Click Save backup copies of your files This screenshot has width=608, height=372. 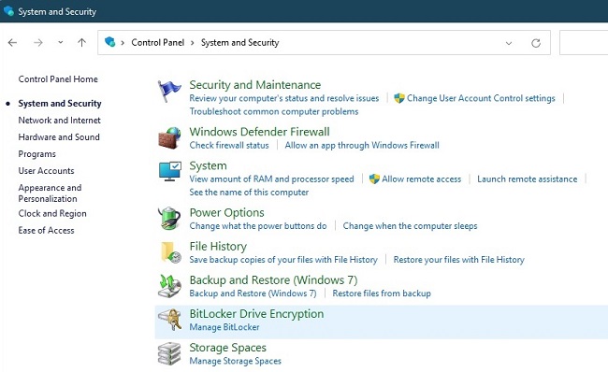coord(283,260)
